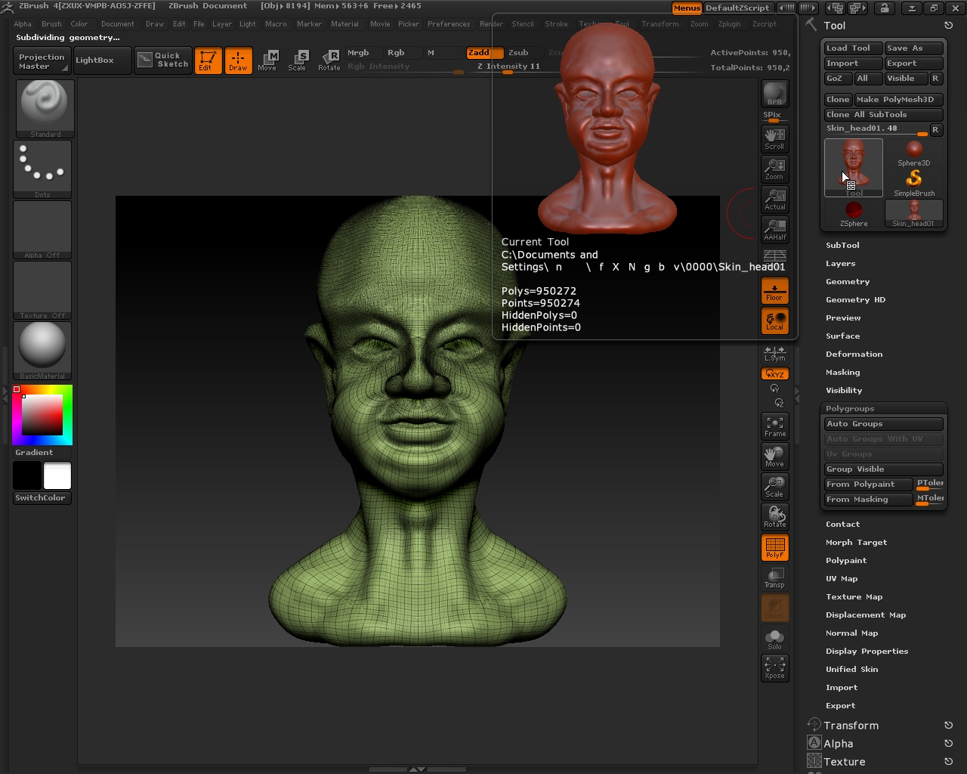Toggle Edit mode button
The image size is (967, 774).
[208, 60]
